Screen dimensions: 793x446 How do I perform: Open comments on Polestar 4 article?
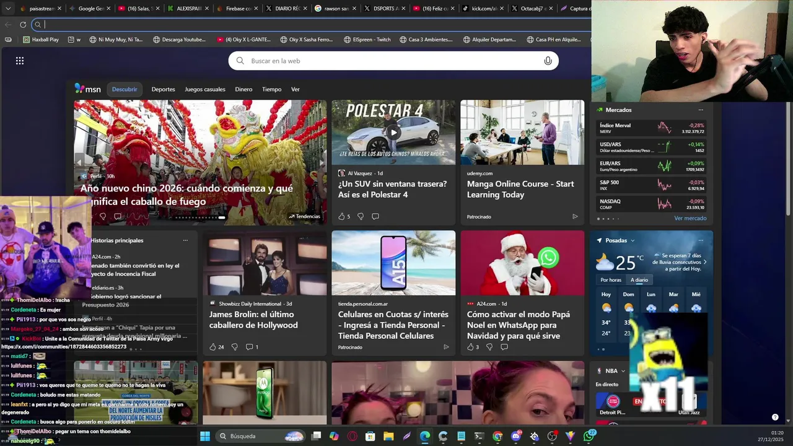375,216
